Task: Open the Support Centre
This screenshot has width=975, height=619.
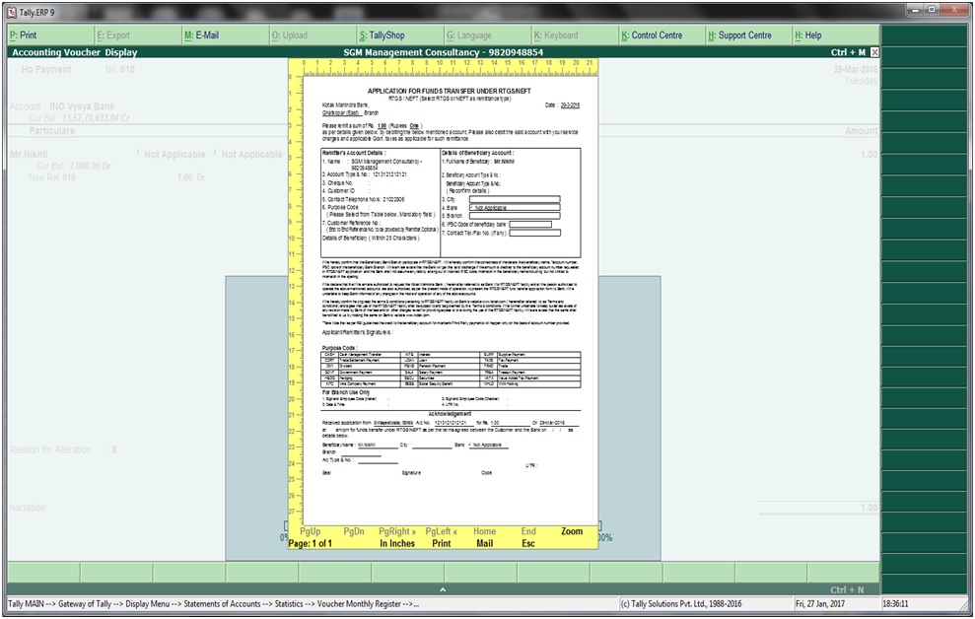Action: tap(739, 35)
